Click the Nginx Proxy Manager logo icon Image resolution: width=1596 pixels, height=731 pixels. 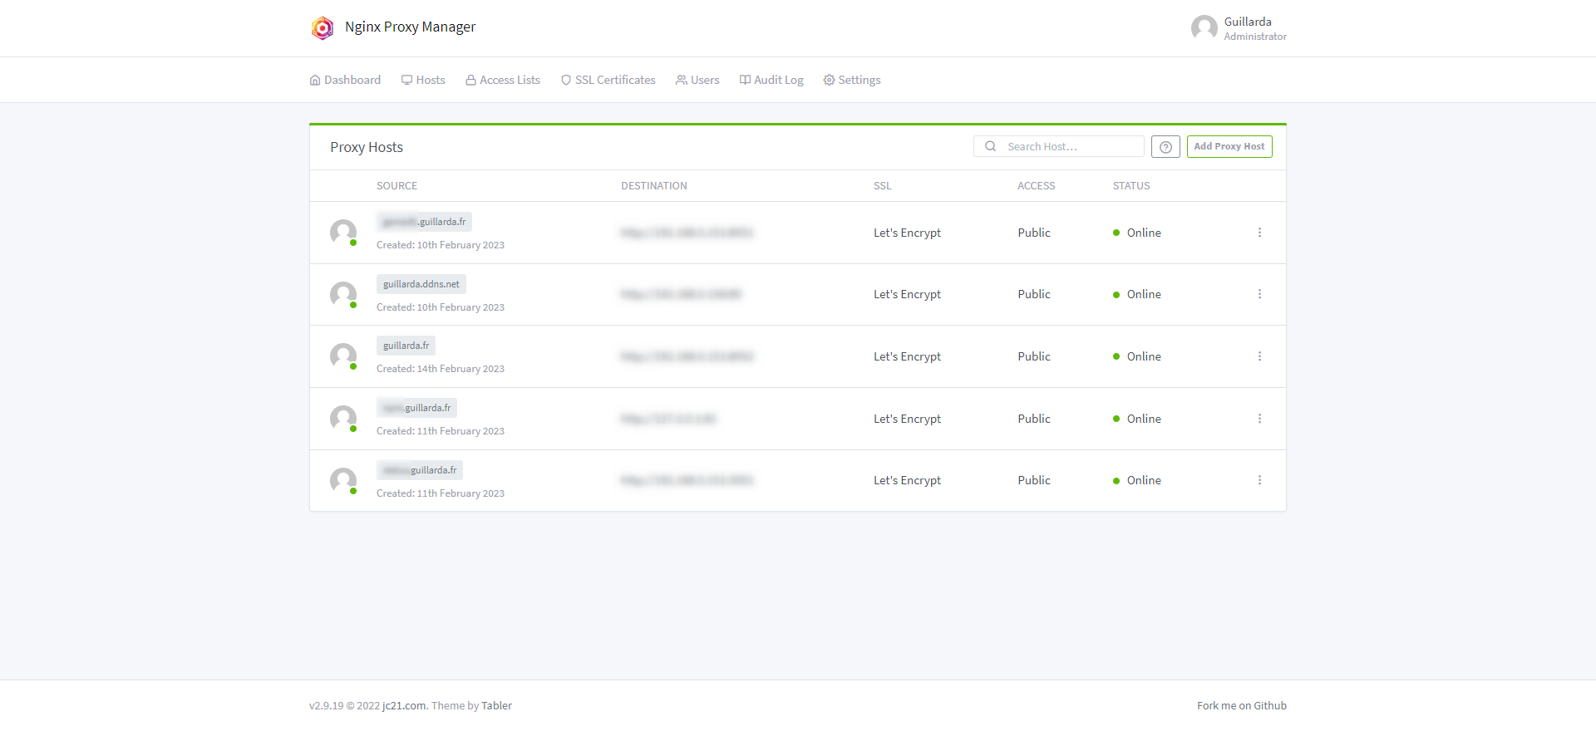point(323,27)
